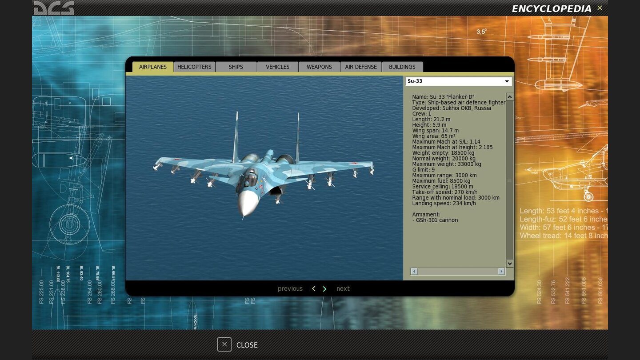
Task: Click the 'G limit: 9' line
Action: click(424, 170)
